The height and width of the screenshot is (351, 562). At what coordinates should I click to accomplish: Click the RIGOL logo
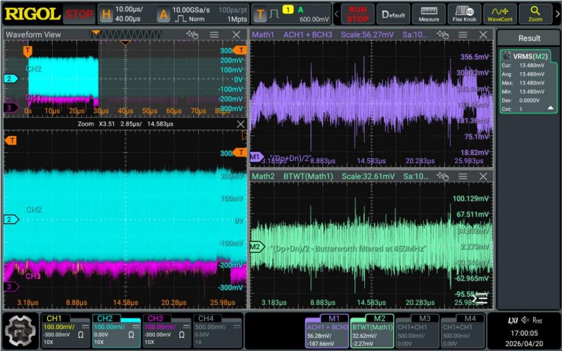click(x=32, y=14)
